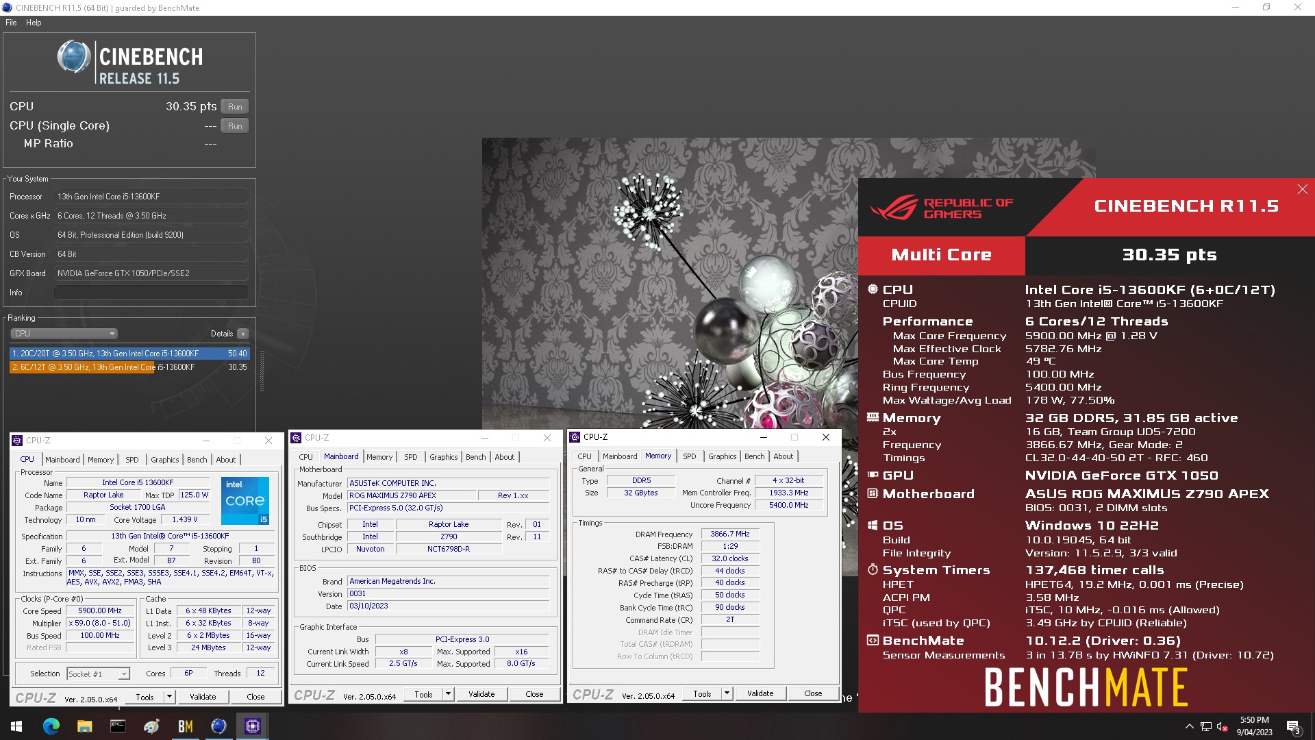Viewport: 1315px width, 740px height.
Task: Open SPD tab in first CPU-Z window
Action: 132,460
